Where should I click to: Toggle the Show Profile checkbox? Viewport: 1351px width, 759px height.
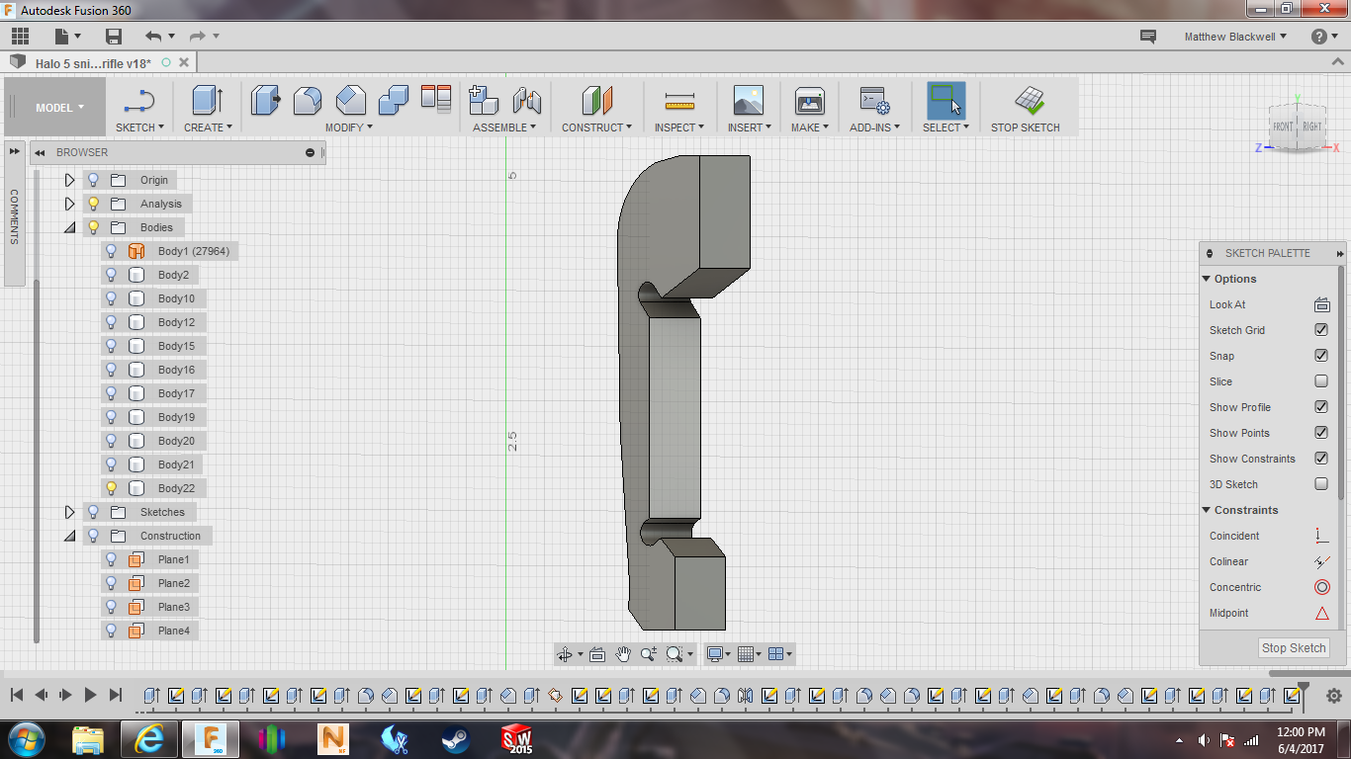point(1321,407)
